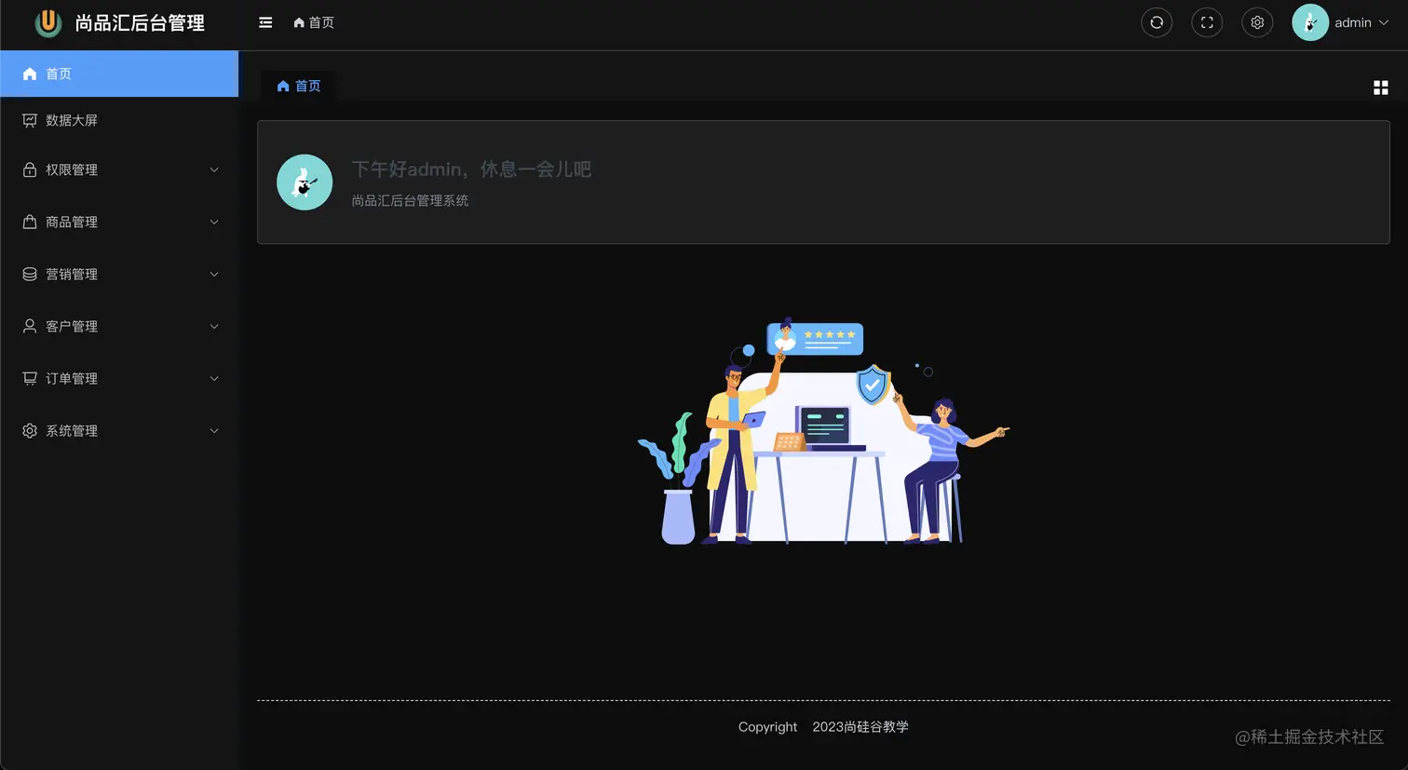Open the 订单管理 menu label

pyautogui.click(x=72, y=378)
